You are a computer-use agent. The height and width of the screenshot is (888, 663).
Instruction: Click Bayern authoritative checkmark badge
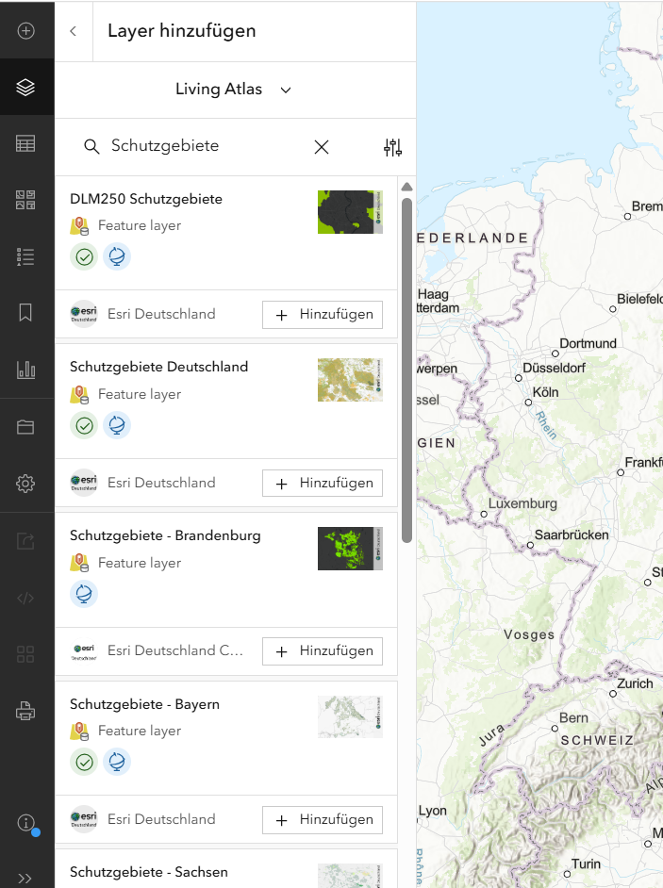point(84,763)
